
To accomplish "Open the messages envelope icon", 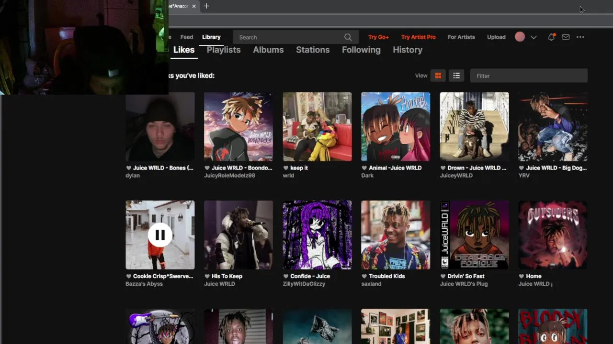I will [566, 37].
